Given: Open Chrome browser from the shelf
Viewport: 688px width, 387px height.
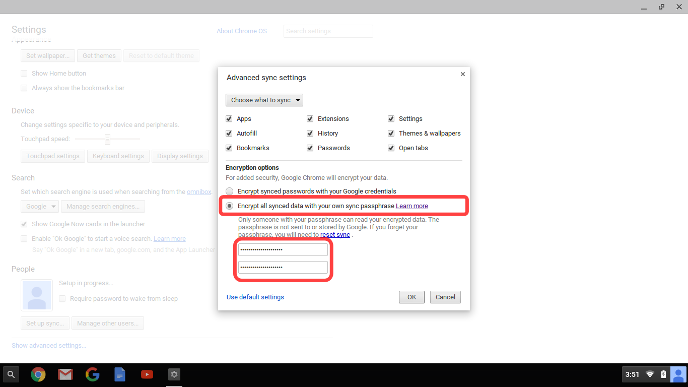Looking at the screenshot, I should pyautogui.click(x=38, y=374).
